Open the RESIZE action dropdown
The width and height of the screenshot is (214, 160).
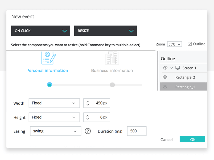(x=105, y=31)
